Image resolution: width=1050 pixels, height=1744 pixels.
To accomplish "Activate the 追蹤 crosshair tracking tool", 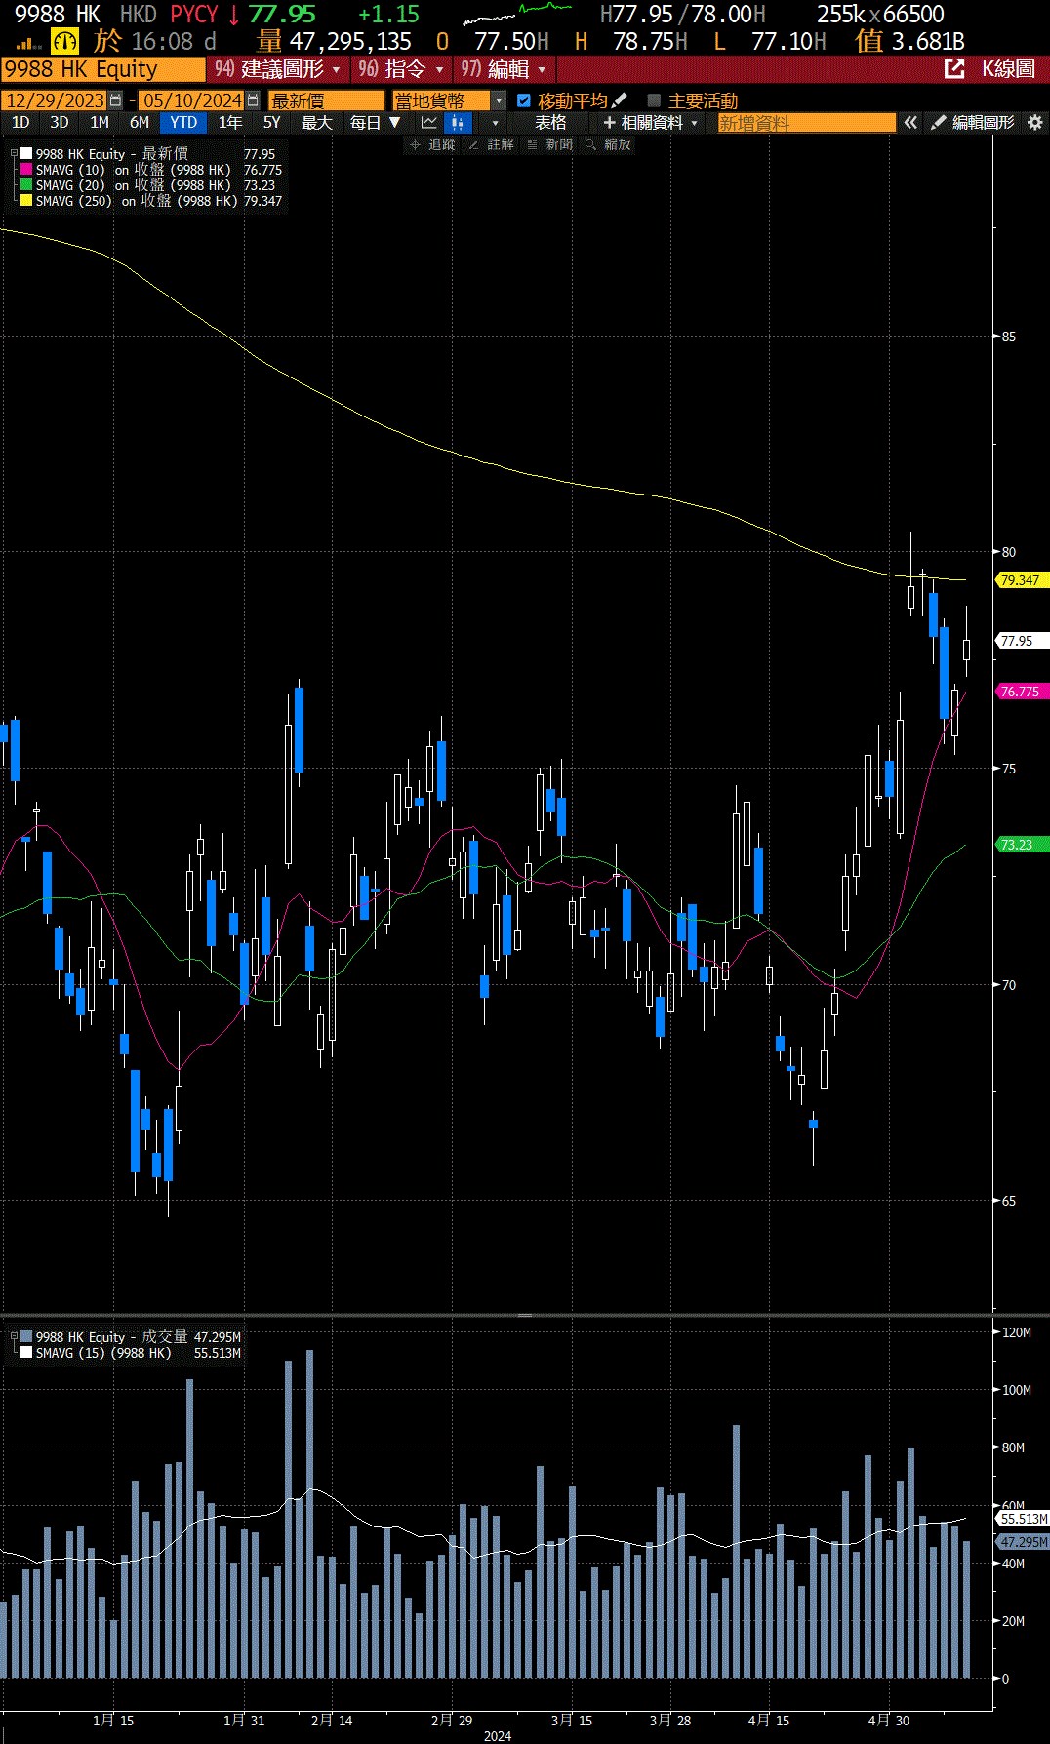I will click(x=432, y=144).
